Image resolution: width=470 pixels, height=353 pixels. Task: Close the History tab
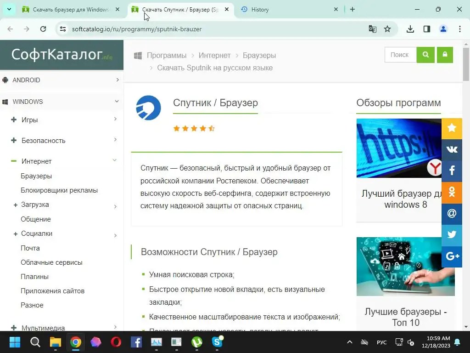pos(336,9)
